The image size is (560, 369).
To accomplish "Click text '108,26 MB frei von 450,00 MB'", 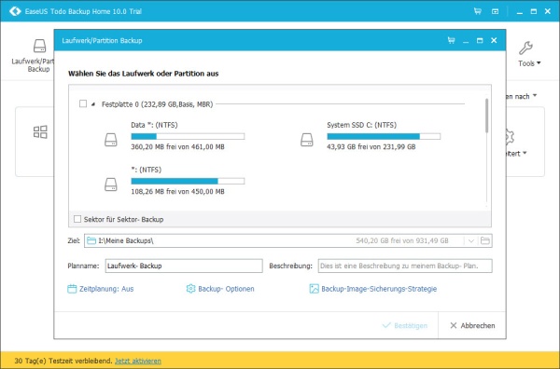I will click(178, 191).
